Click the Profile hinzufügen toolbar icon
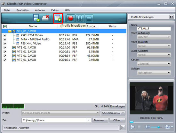176x133 pixels. tap(58, 18)
